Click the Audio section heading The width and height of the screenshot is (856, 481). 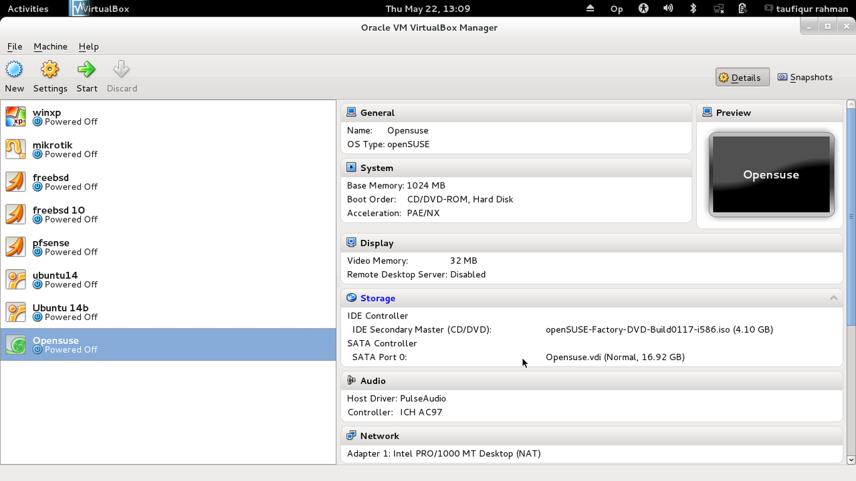coord(372,380)
